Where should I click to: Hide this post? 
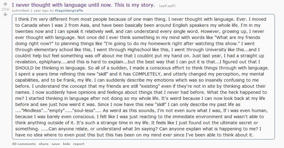(x=67, y=144)
